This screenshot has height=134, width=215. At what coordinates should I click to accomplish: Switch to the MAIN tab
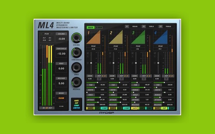tap(90, 27)
